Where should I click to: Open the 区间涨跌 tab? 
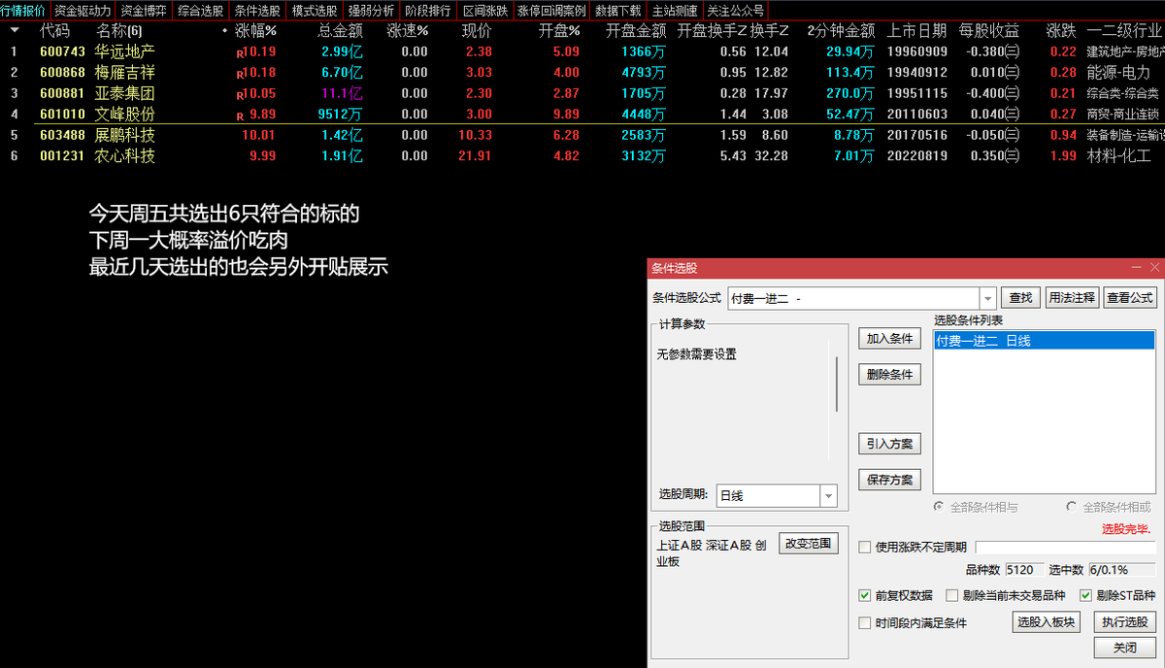485,11
